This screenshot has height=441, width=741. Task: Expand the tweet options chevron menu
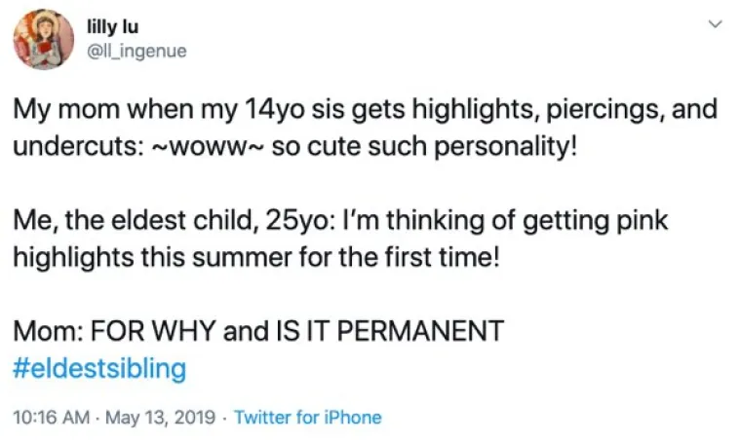point(716,23)
